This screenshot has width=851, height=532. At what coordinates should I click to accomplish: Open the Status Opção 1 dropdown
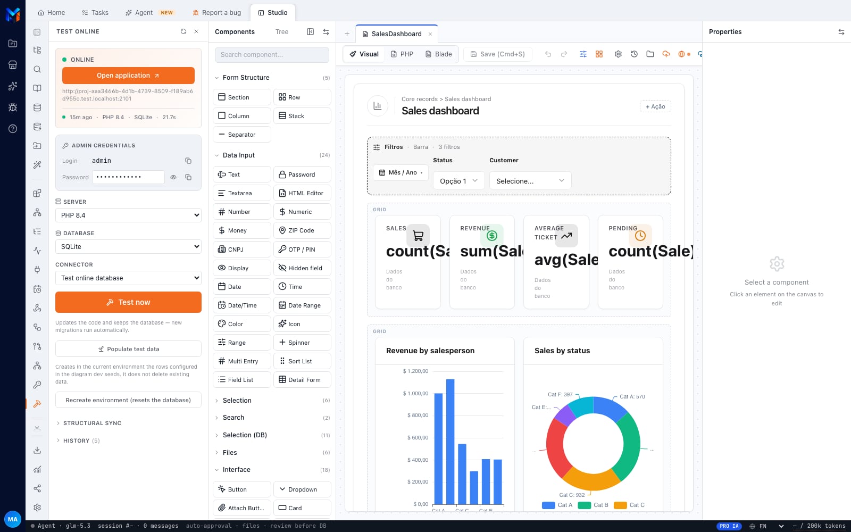459,181
